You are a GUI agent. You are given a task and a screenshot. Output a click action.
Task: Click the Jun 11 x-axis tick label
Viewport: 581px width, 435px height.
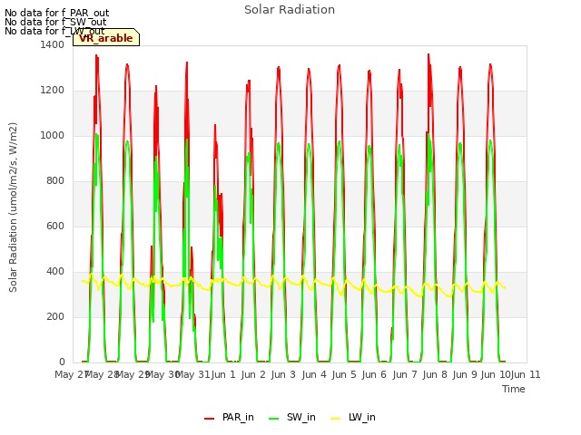tap(526, 374)
